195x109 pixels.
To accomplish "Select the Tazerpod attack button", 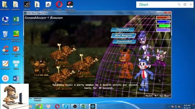I will tap(122, 30).
